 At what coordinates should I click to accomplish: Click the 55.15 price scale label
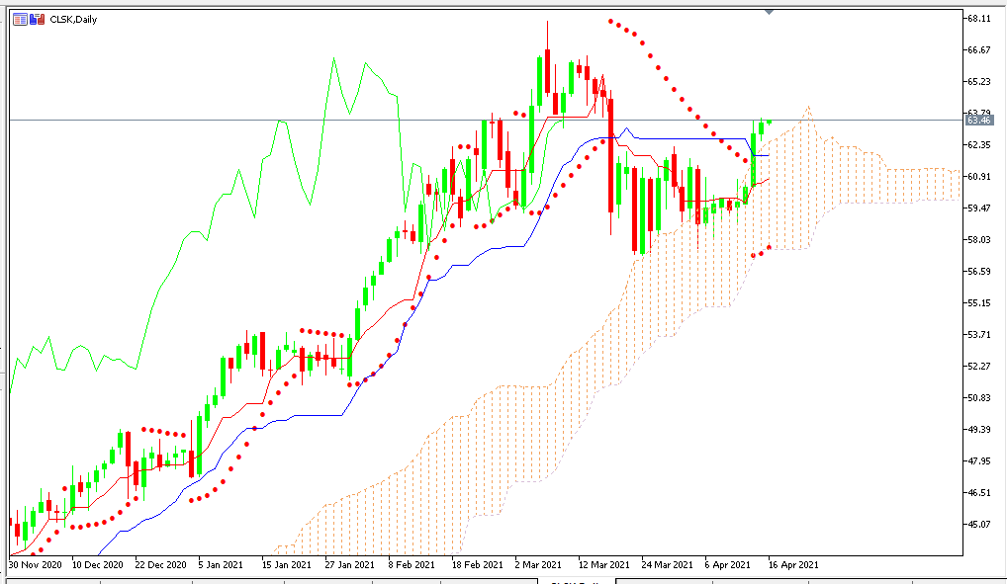tap(978, 303)
